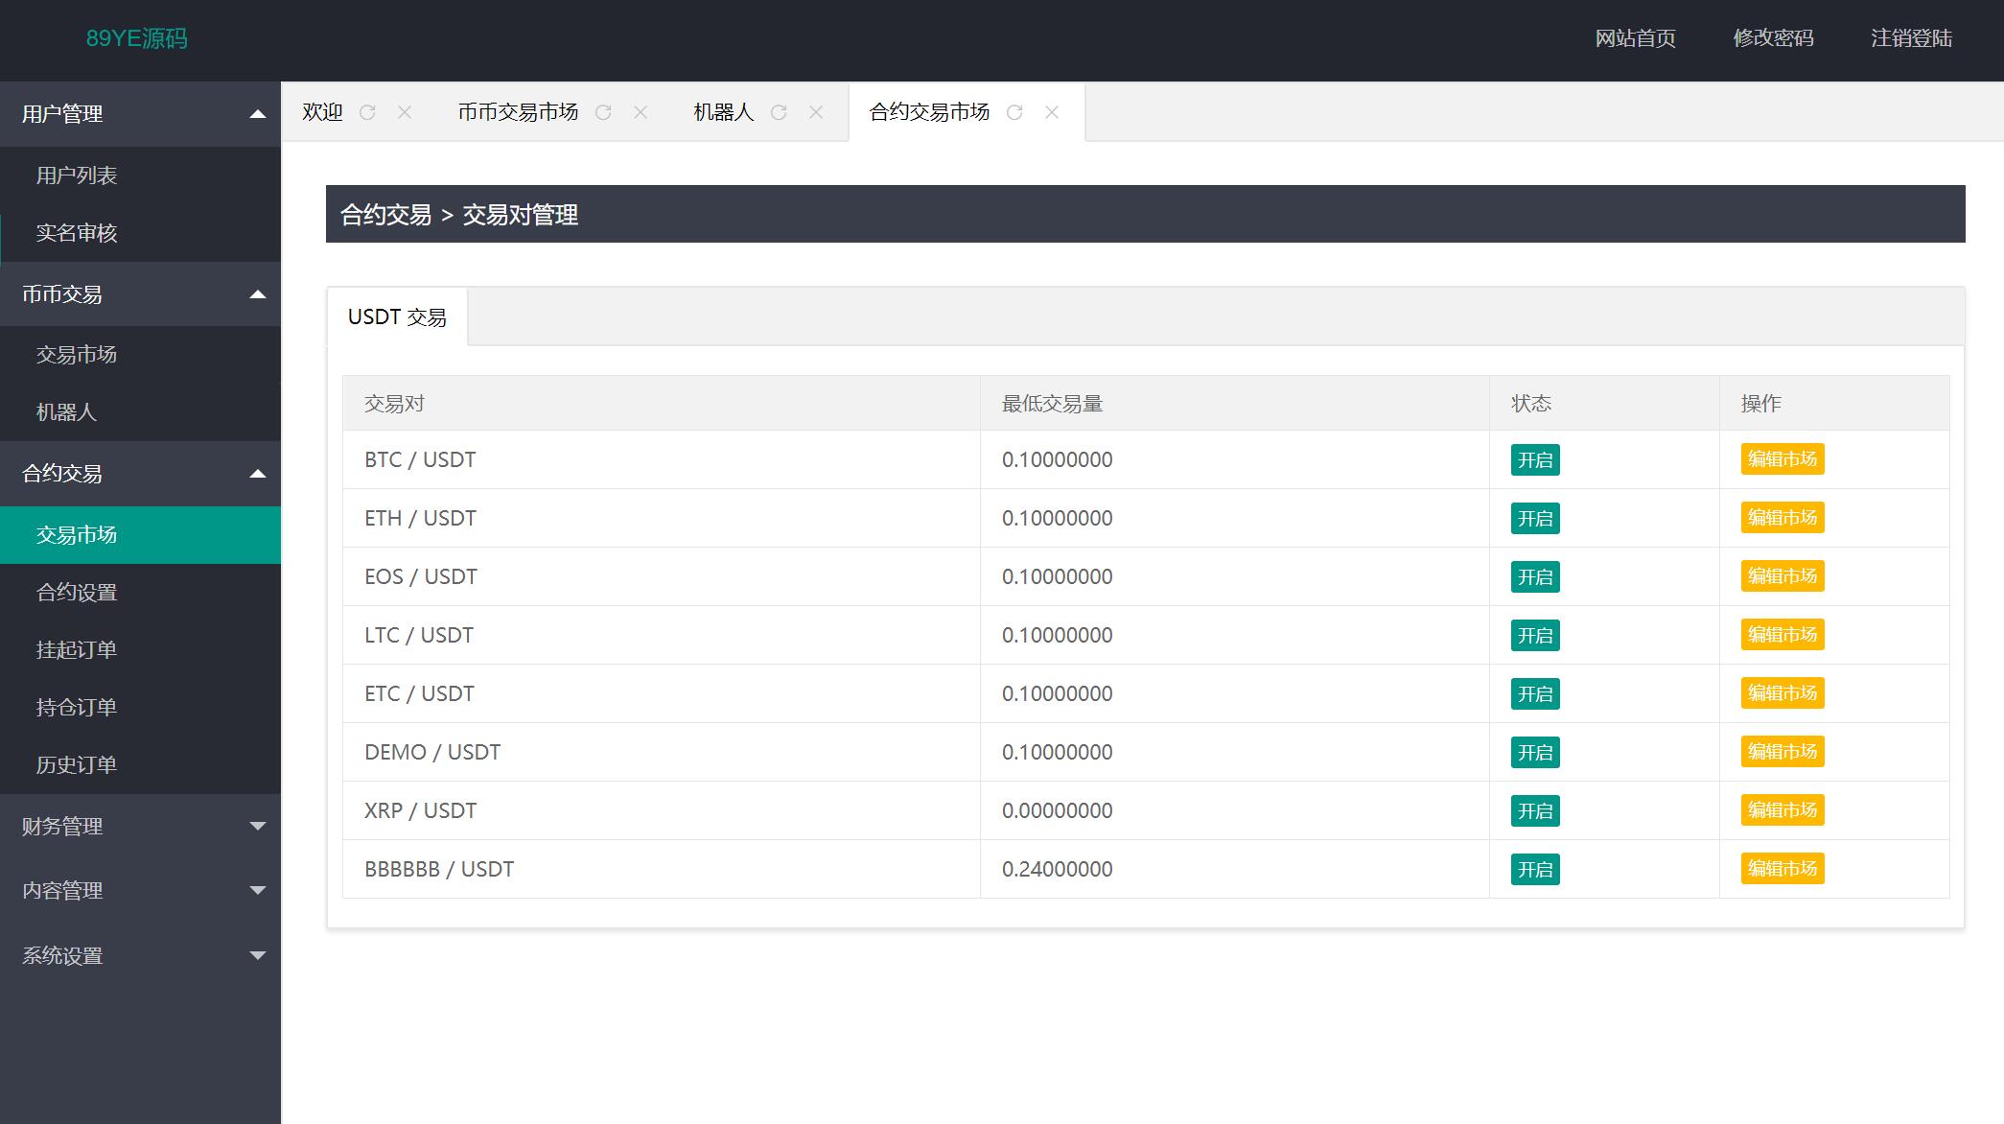Image resolution: width=2004 pixels, height=1124 pixels.
Task: Close the 合约交易市场 tab
Action: [1052, 112]
